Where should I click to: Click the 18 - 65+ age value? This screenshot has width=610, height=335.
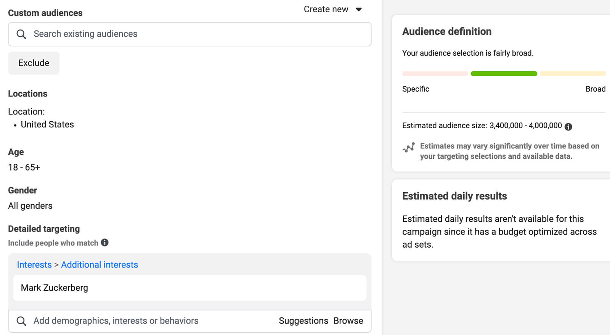pos(24,167)
